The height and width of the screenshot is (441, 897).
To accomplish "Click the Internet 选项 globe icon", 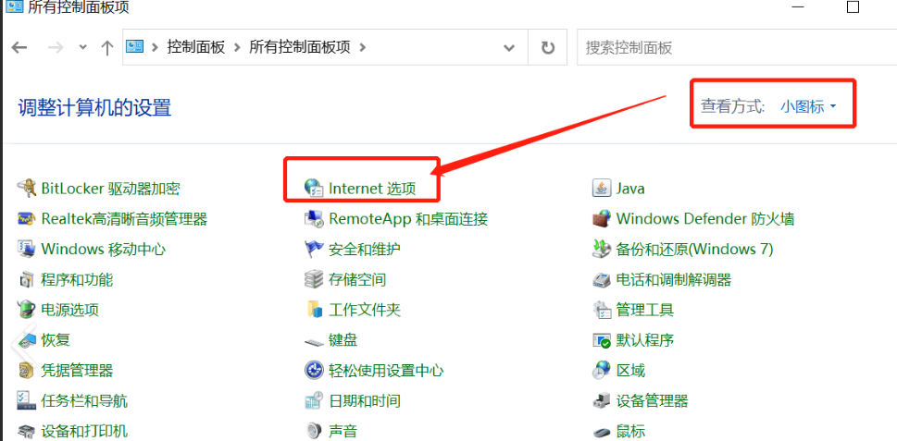I will (x=314, y=188).
